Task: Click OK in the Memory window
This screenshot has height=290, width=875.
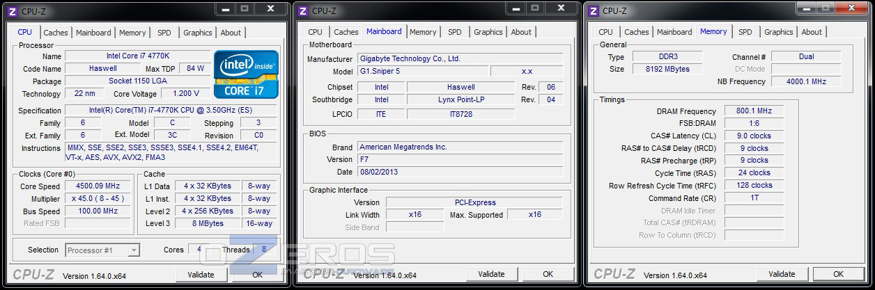Action: tap(838, 274)
